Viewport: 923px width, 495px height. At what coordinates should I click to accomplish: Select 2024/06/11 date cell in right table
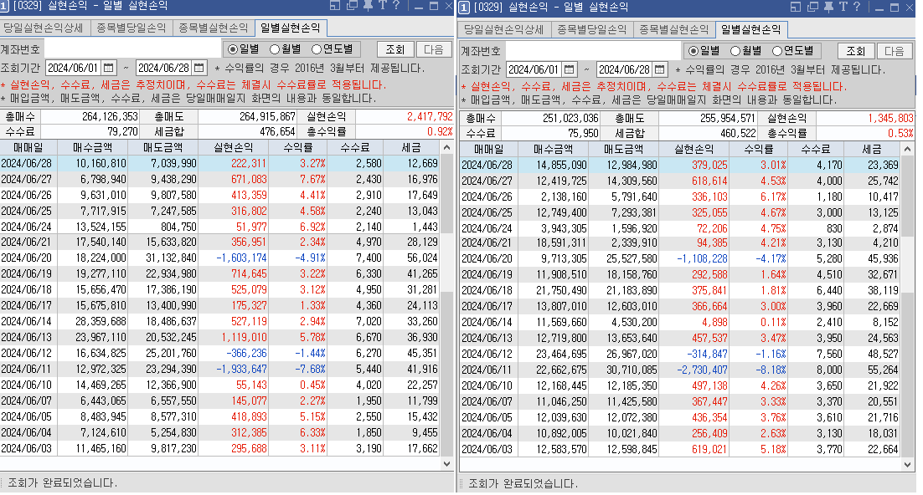(x=487, y=370)
